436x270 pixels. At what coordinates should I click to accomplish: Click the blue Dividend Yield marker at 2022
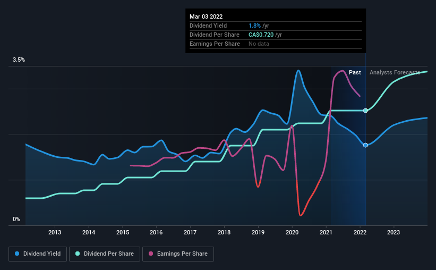coord(365,145)
